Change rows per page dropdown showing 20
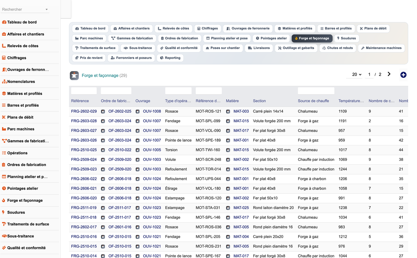 tap(357, 74)
